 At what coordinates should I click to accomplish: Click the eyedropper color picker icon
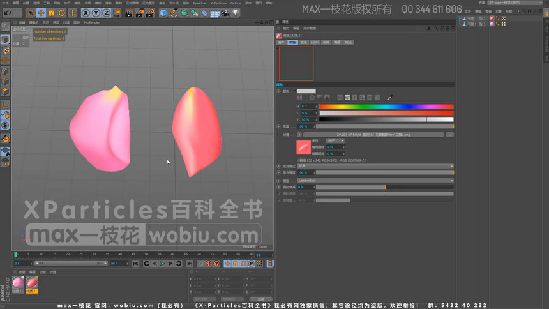click(x=389, y=98)
